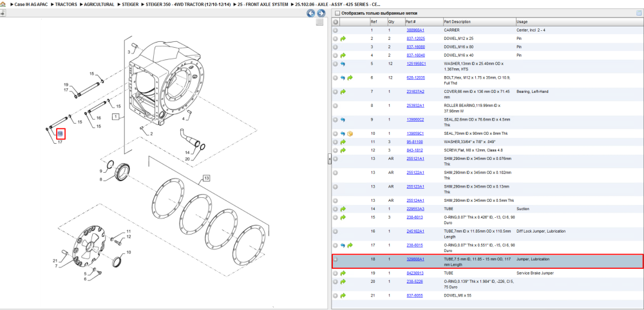Select boxed callout 1 on the diagram
Image resolution: width=644 pixels, height=310 pixels.
pyautogui.click(x=116, y=117)
